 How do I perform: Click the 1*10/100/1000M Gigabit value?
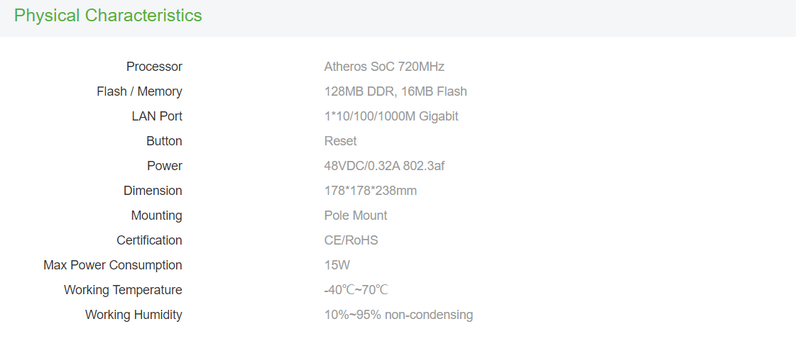(391, 116)
